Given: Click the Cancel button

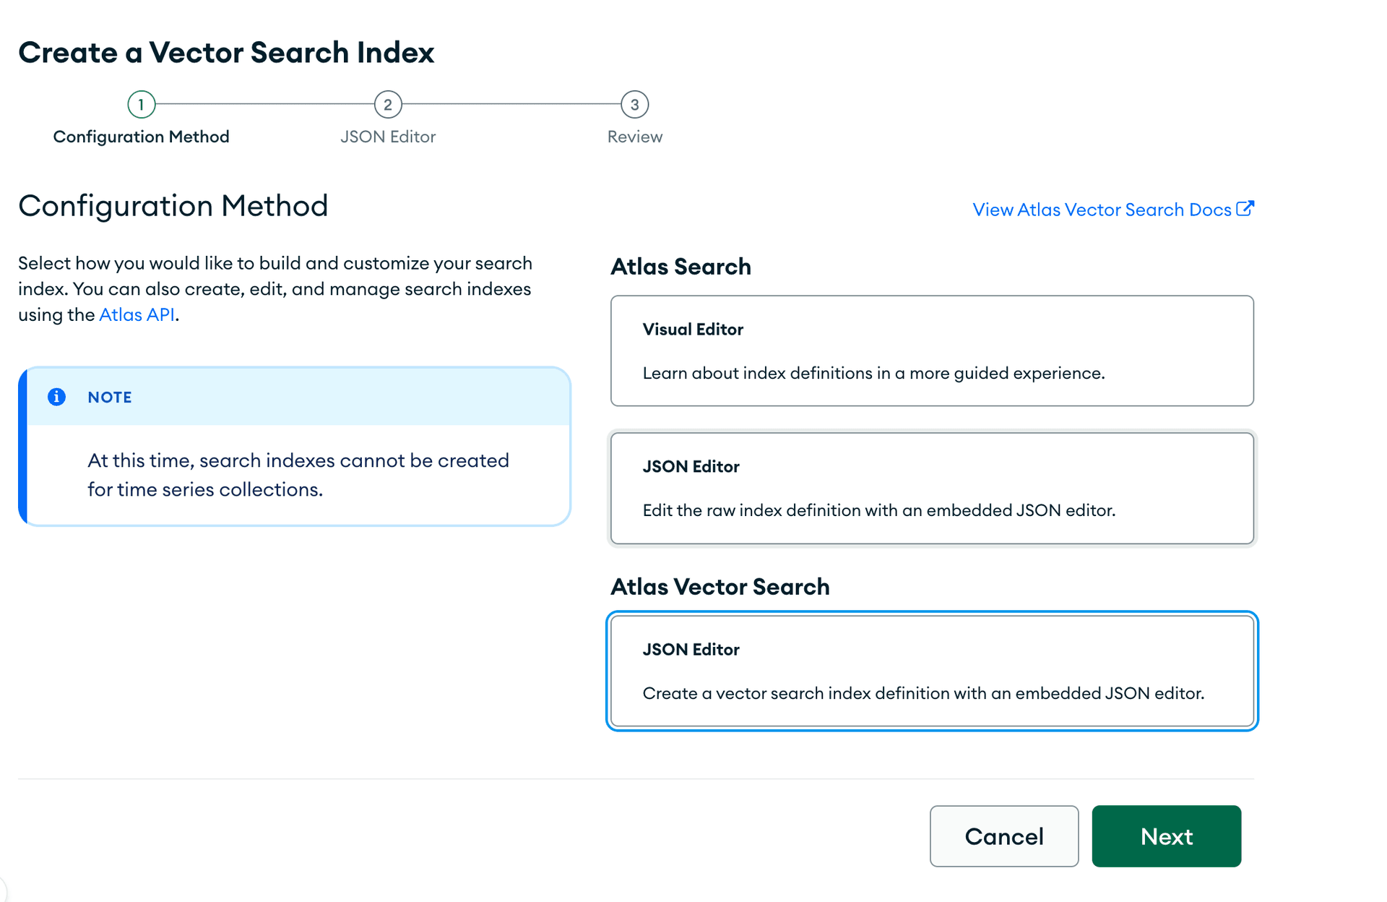Looking at the screenshot, I should coord(1003,836).
